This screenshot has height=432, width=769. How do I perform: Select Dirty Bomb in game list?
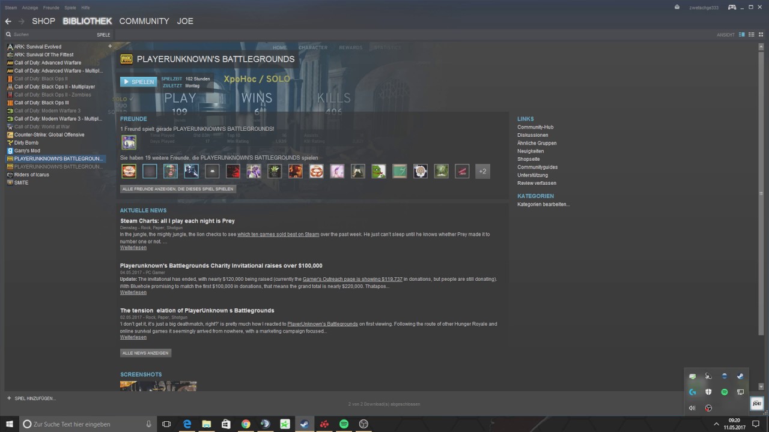click(x=26, y=143)
